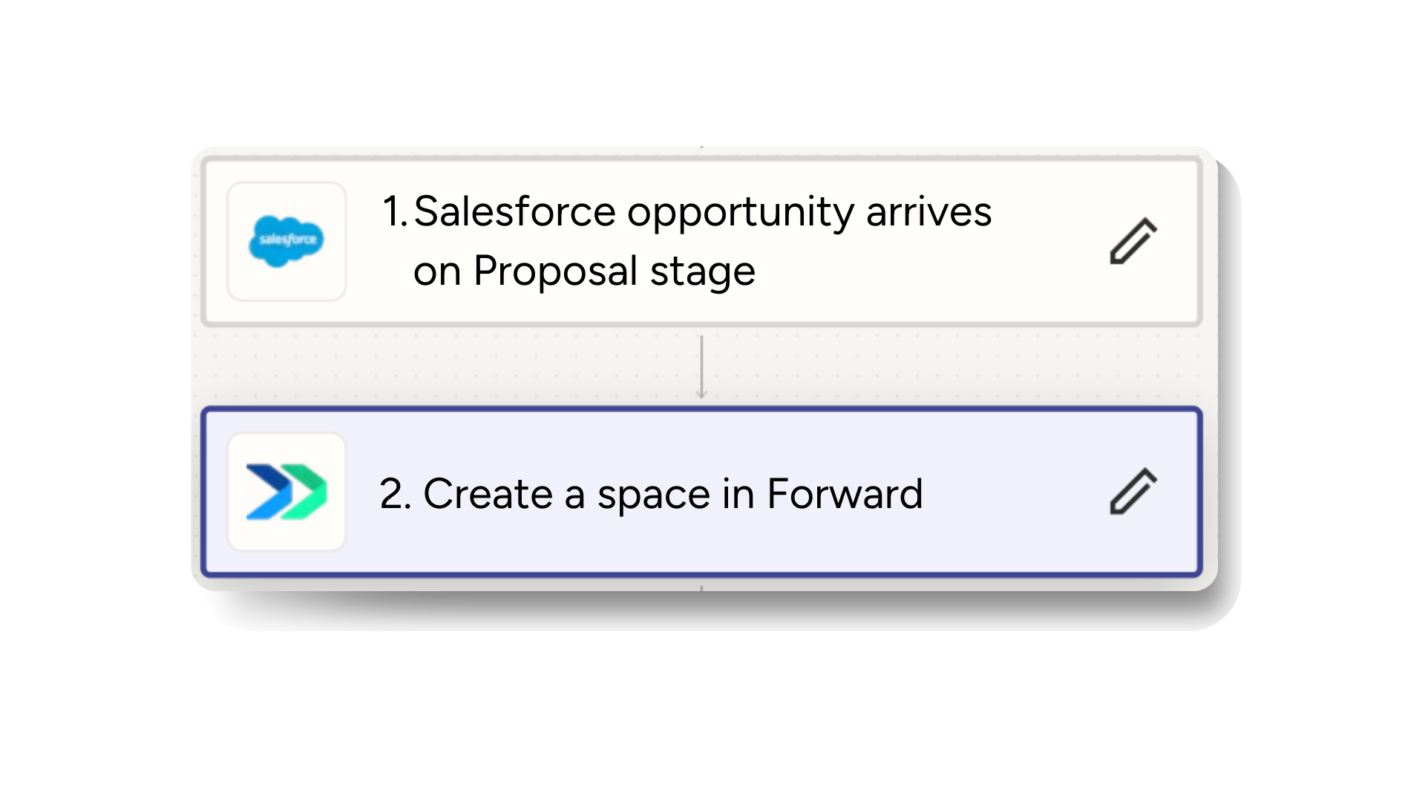Click the step 2 title text
Viewport: 1425px width, 801px height.
[649, 493]
